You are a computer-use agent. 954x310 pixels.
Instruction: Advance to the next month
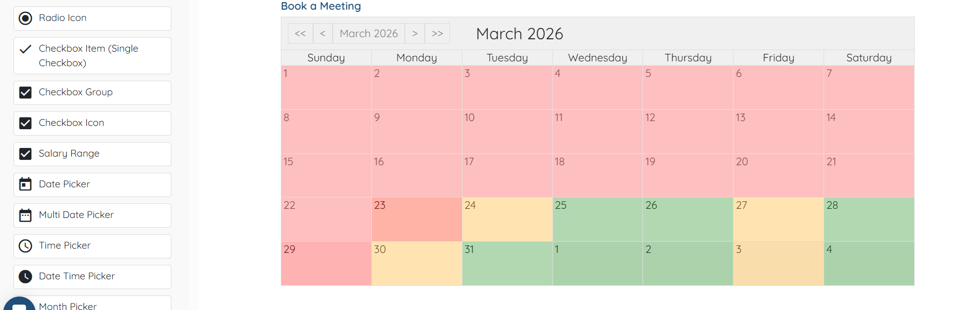(x=414, y=33)
